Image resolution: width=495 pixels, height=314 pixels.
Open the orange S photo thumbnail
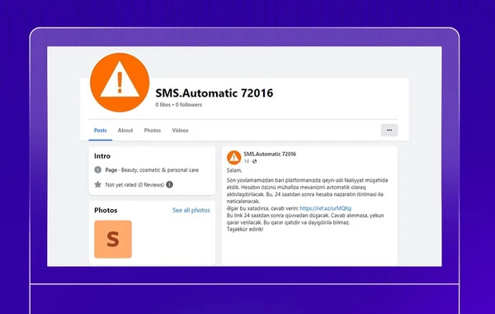[113, 239]
